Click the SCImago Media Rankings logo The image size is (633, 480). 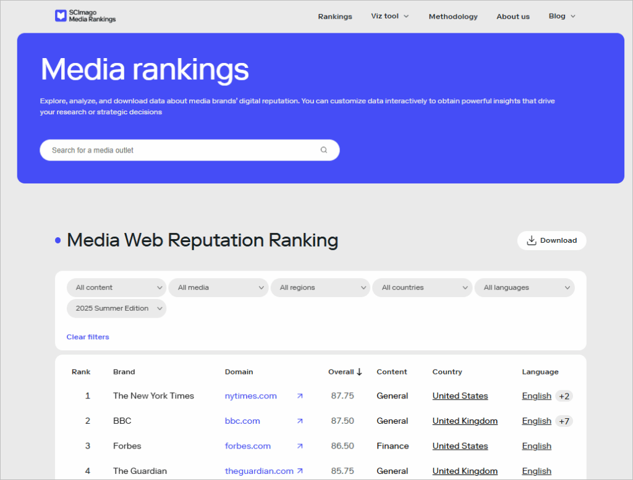pos(85,16)
